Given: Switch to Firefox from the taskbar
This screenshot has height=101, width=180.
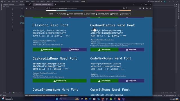Looking at the screenshot, I should click(103, 99).
